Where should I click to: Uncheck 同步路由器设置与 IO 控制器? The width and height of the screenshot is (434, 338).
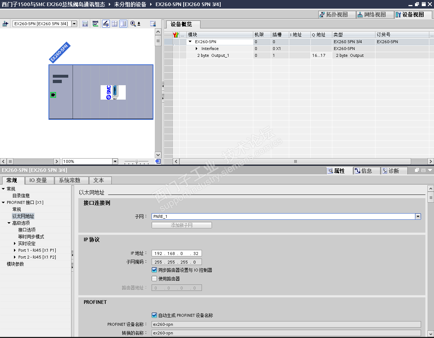(154, 270)
